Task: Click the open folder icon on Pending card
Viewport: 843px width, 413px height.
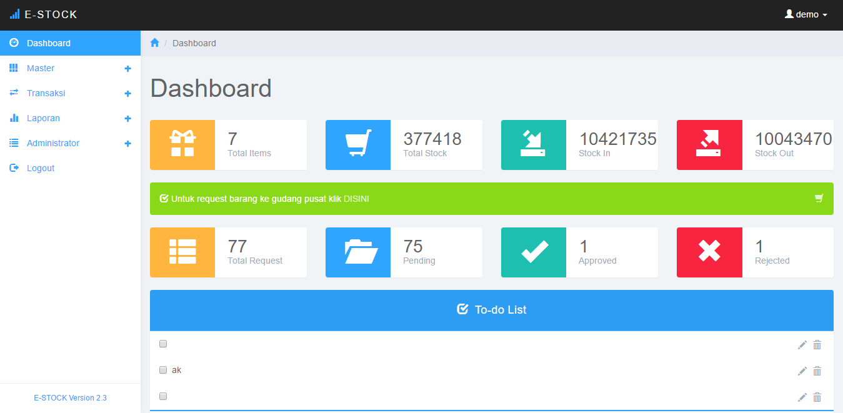Action: (x=361, y=251)
